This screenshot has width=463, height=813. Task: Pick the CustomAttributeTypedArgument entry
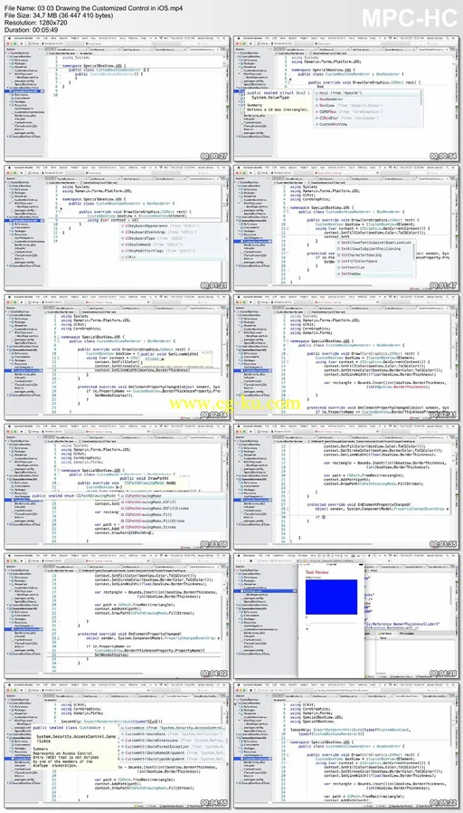173,760
